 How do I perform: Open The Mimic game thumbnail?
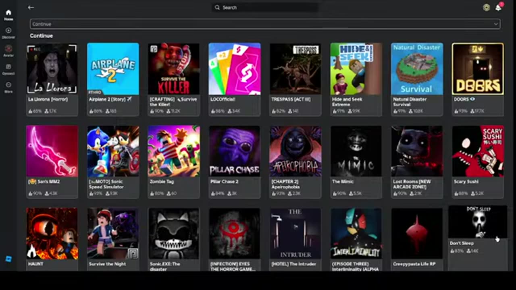coord(356,151)
